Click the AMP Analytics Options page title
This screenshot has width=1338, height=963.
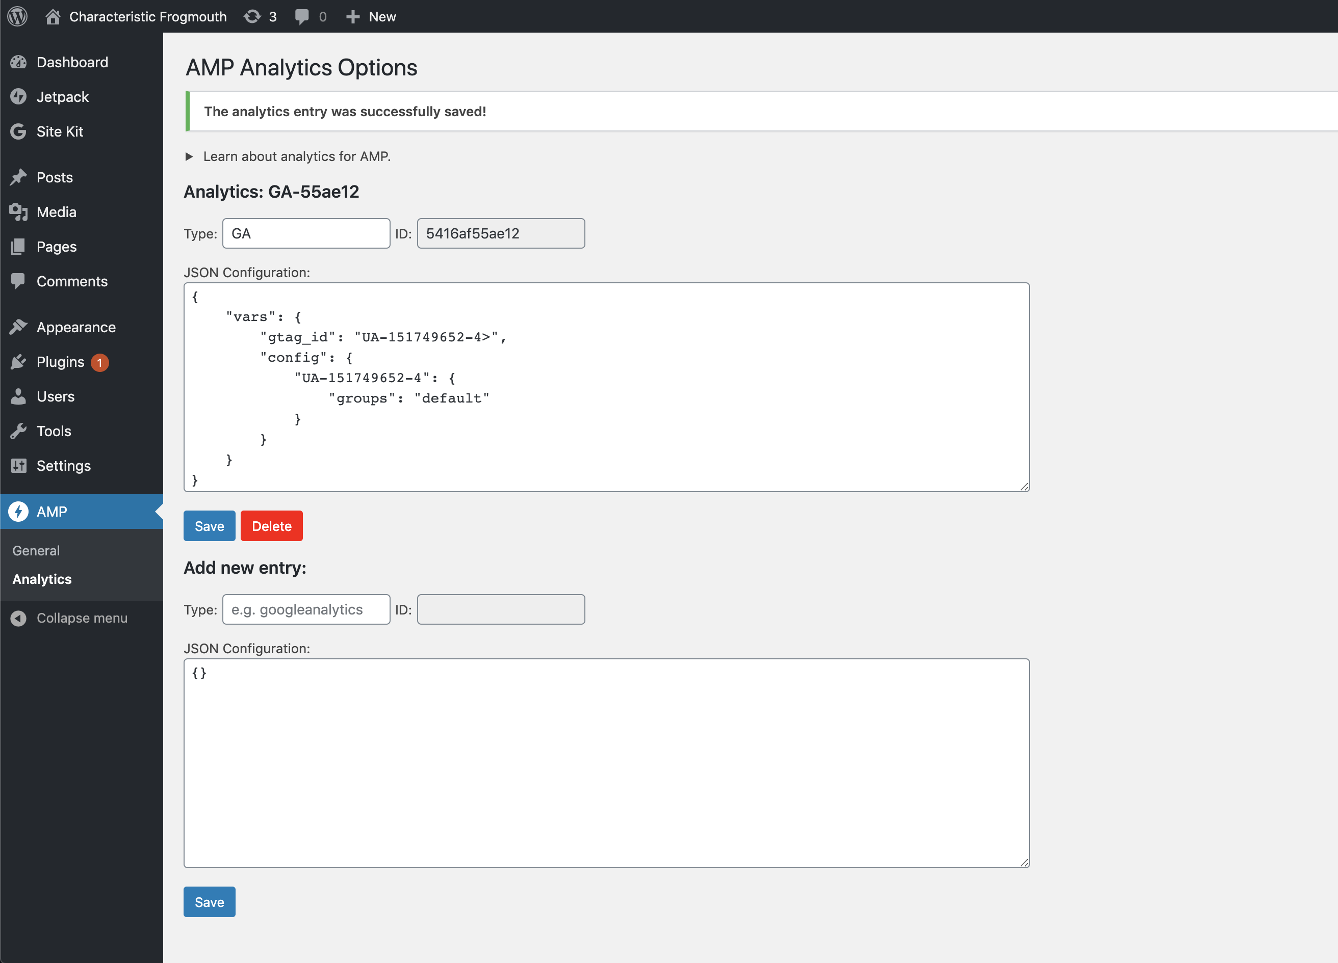coord(301,67)
